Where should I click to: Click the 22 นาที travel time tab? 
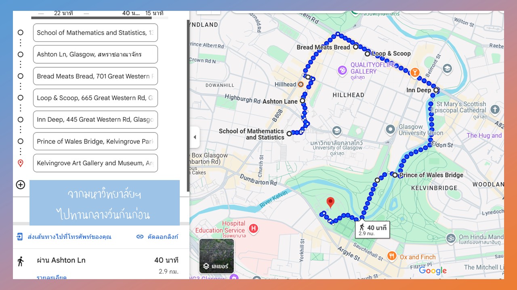63,13
